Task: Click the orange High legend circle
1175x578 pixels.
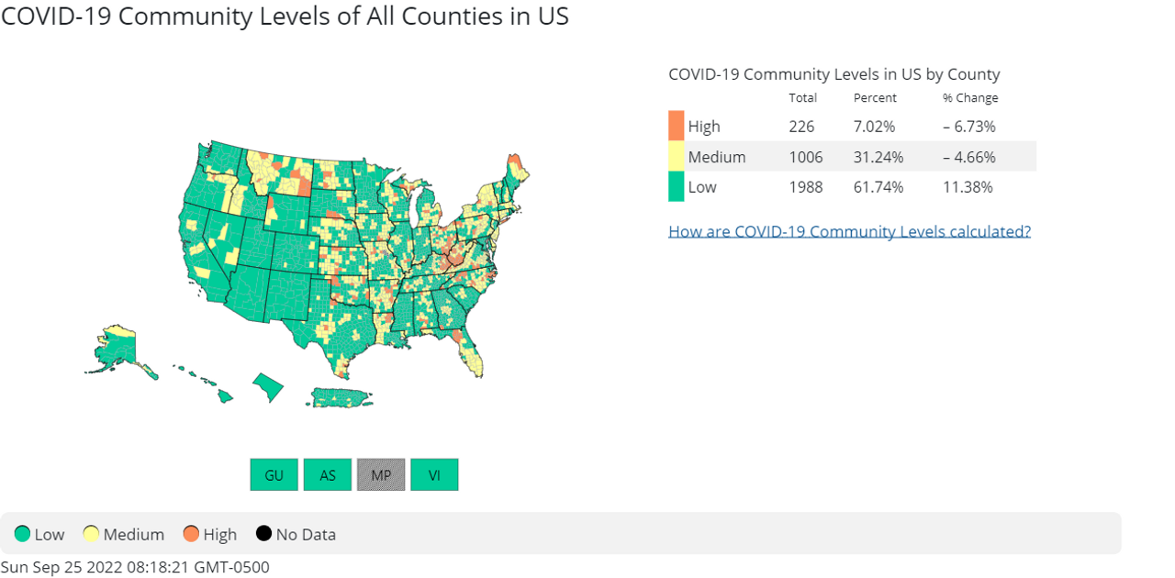Action: click(x=191, y=534)
